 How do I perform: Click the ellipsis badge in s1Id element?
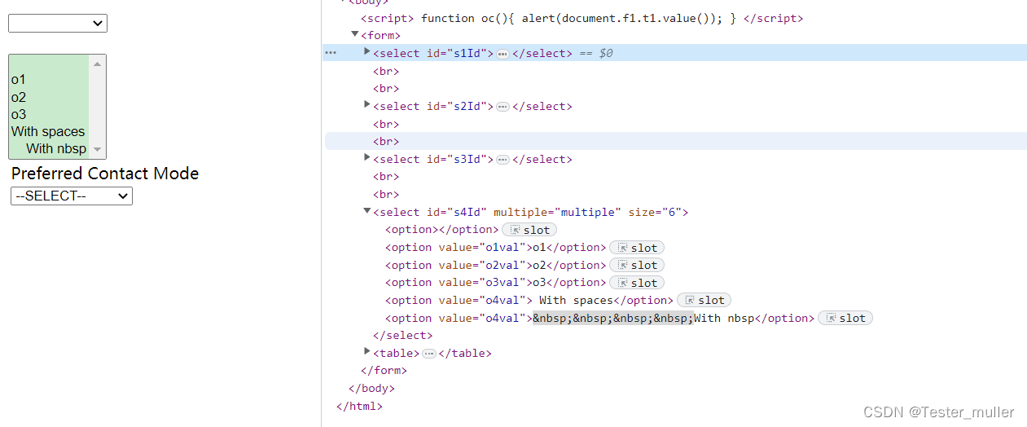pos(503,54)
